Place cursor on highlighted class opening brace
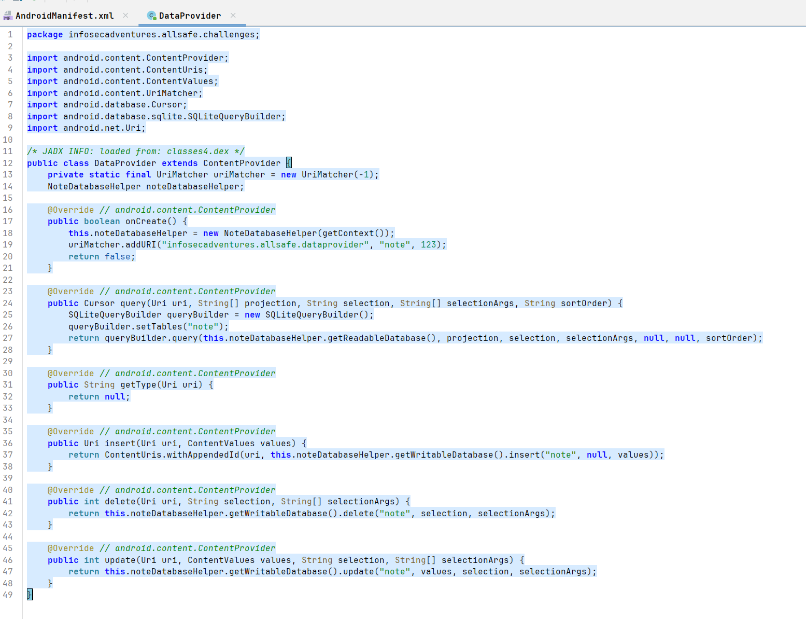 (289, 163)
